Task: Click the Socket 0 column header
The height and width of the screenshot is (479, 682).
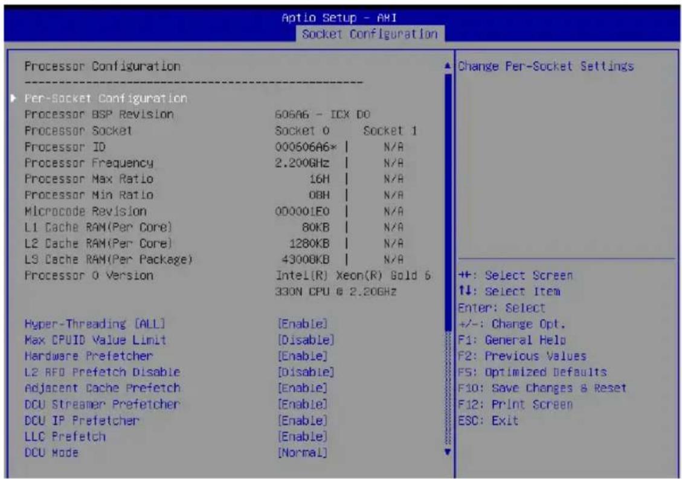Action: click(302, 131)
